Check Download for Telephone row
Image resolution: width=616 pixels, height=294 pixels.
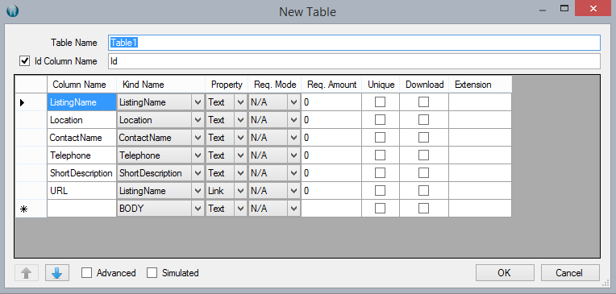click(423, 155)
